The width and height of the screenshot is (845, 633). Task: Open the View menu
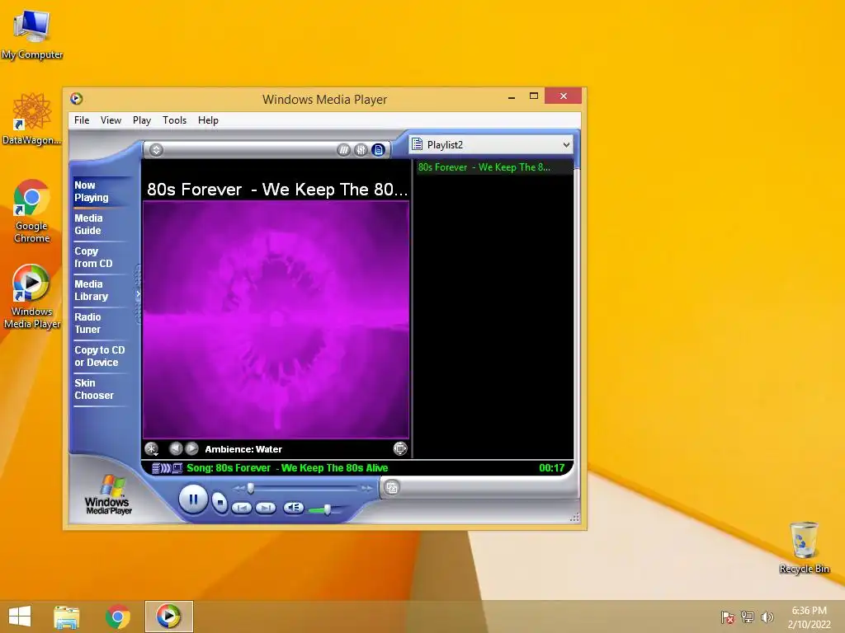[111, 120]
